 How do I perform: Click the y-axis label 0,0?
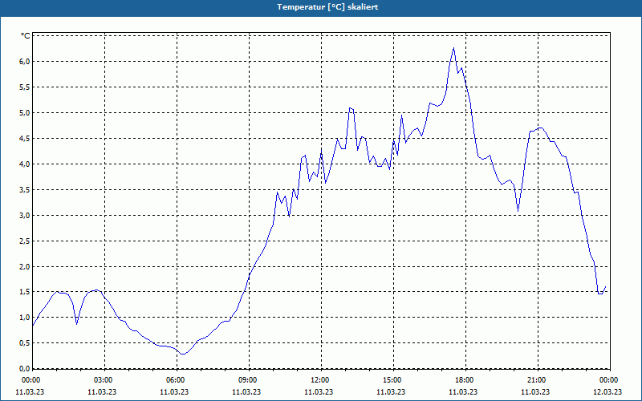click(25, 369)
